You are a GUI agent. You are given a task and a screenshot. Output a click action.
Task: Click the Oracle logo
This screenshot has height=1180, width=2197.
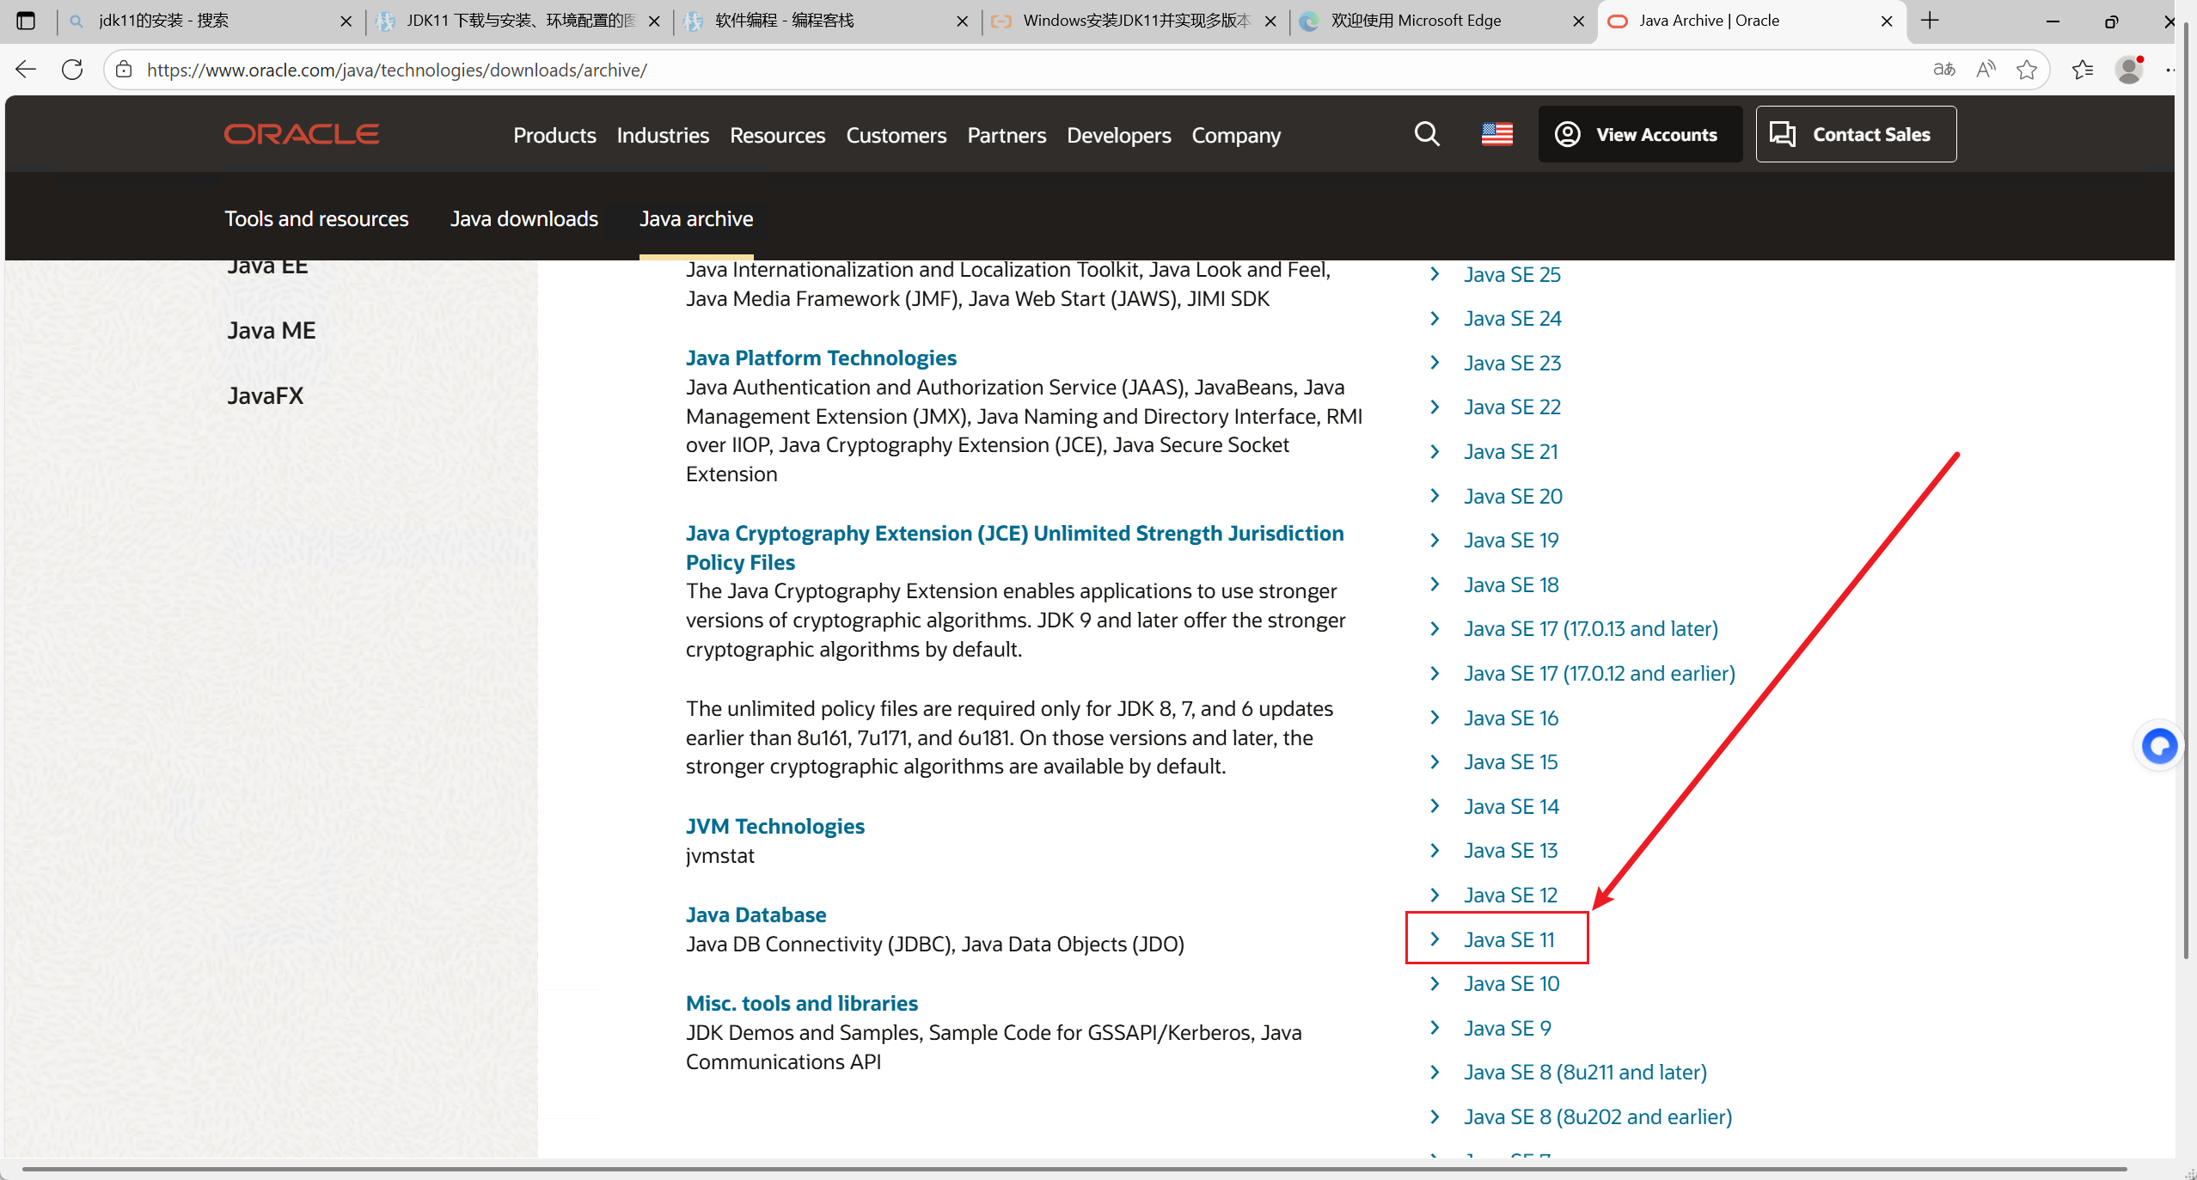point(302,134)
